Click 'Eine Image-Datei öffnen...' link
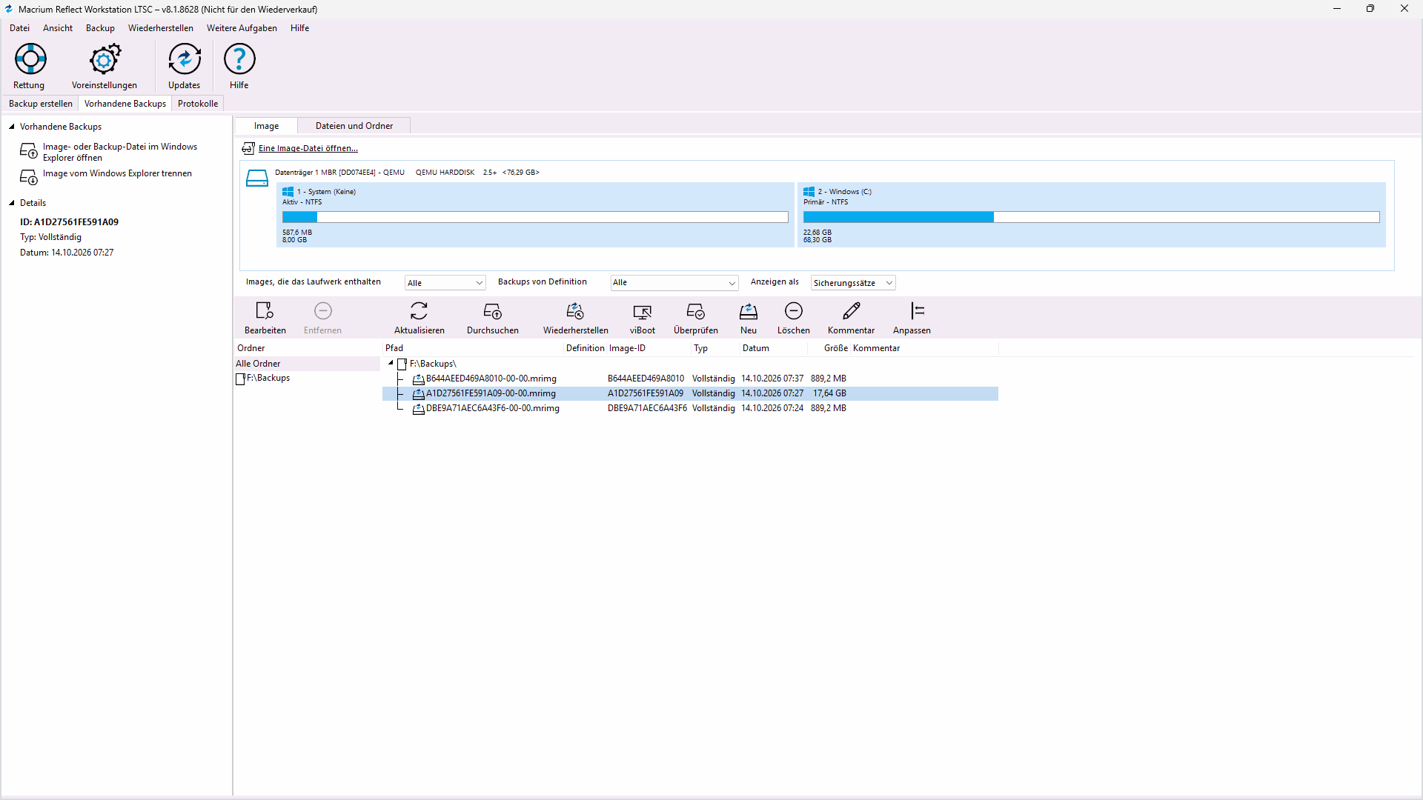The image size is (1423, 800). (308, 148)
